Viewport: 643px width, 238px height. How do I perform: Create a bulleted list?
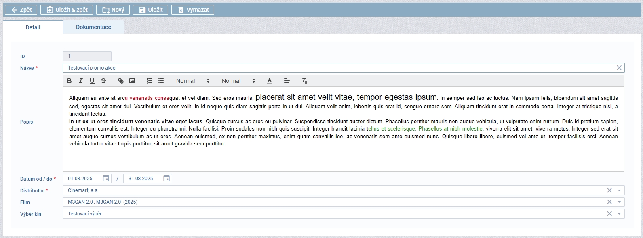[x=161, y=81]
